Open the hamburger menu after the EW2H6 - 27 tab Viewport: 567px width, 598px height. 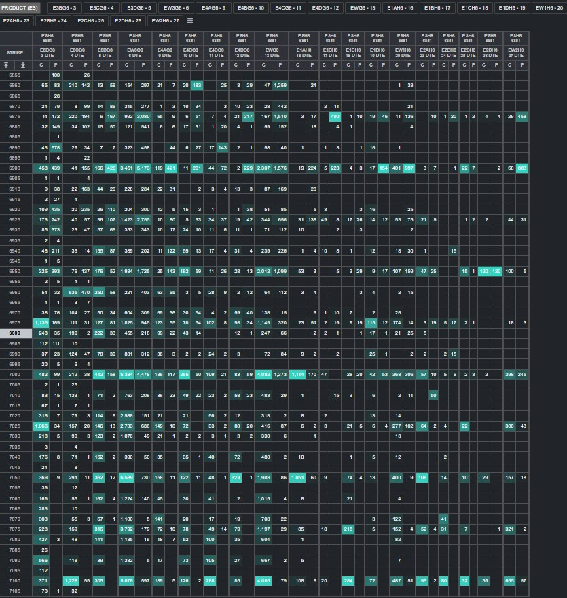coord(190,21)
